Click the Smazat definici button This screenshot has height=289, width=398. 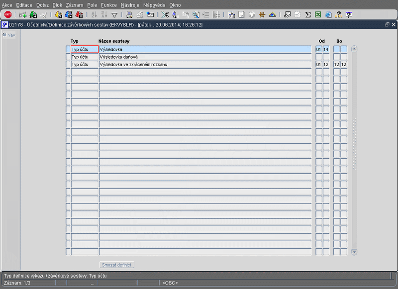pyautogui.click(x=116, y=265)
